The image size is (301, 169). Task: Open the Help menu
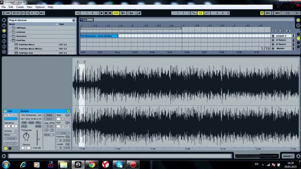pos(50,7)
